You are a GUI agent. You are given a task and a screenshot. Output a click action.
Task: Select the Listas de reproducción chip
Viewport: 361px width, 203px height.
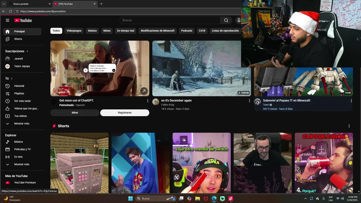pos(225,31)
